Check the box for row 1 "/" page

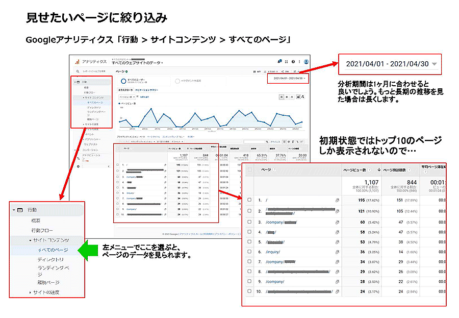(x=249, y=200)
